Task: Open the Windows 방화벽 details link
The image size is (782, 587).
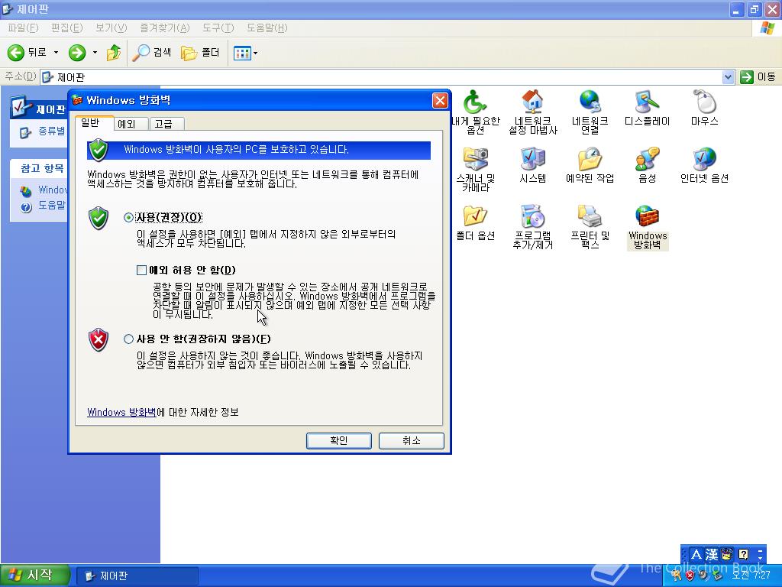Action: pos(121,412)
